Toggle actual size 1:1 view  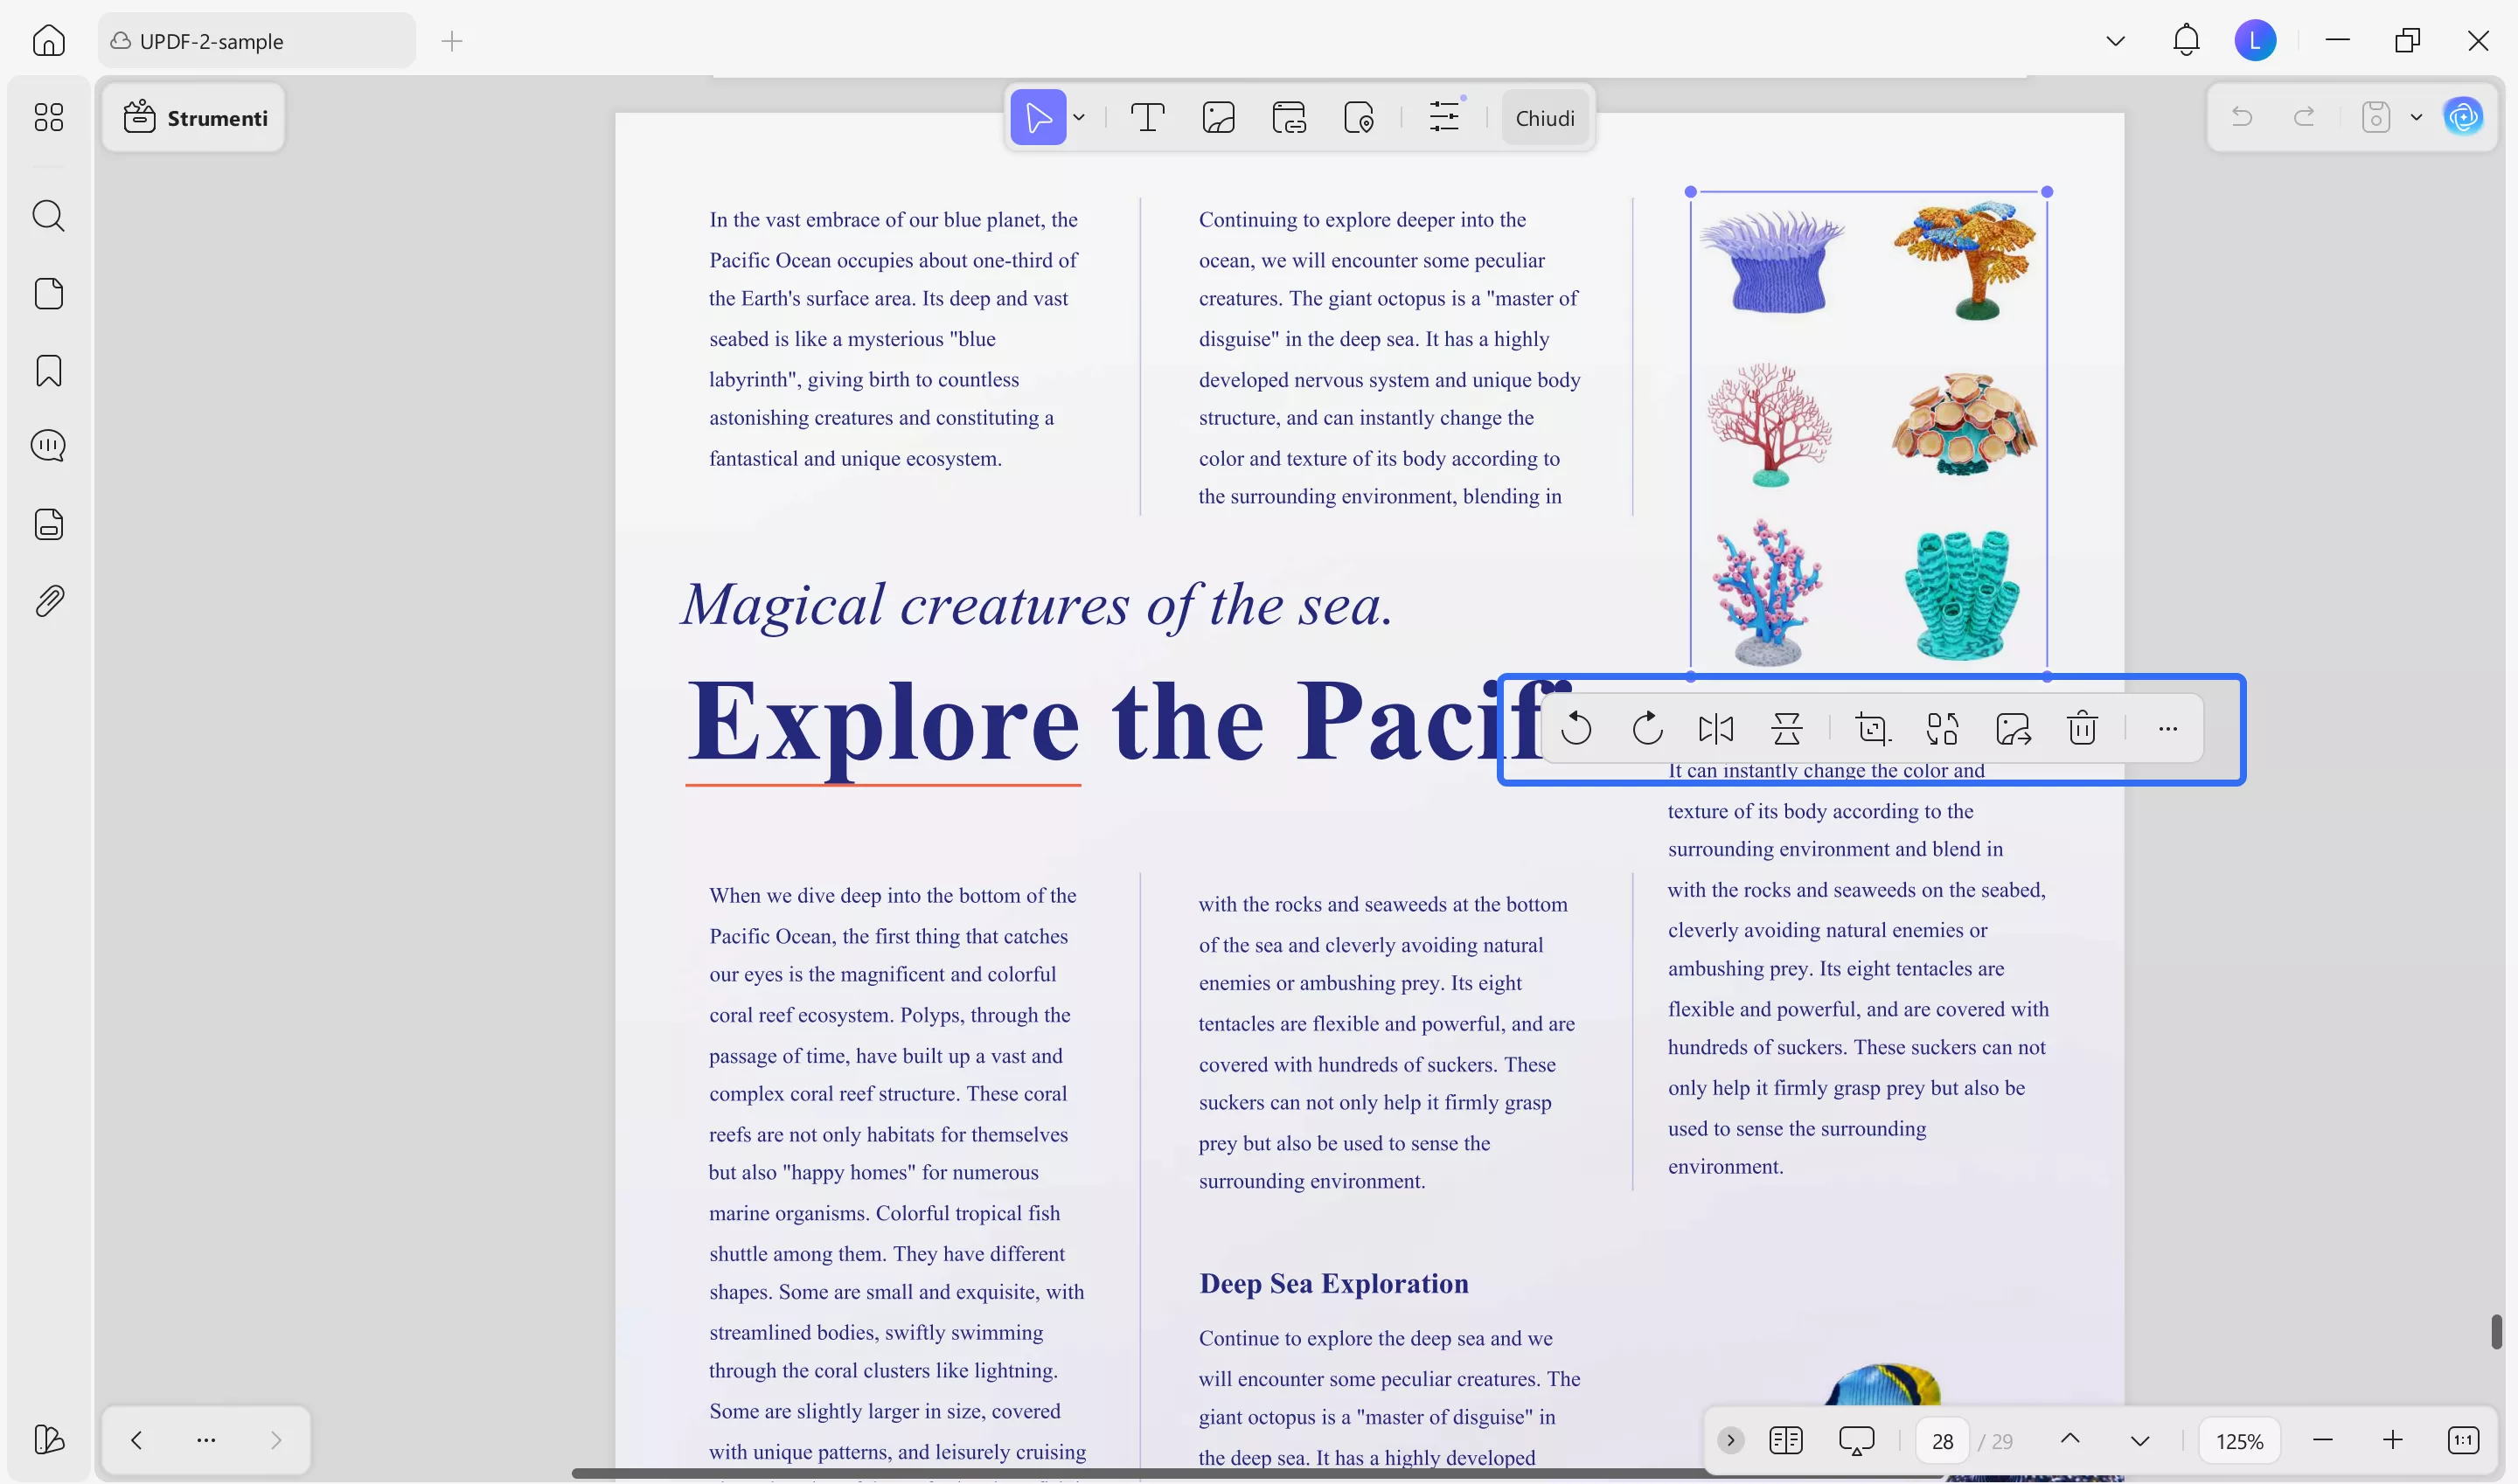point(2463,1440)
